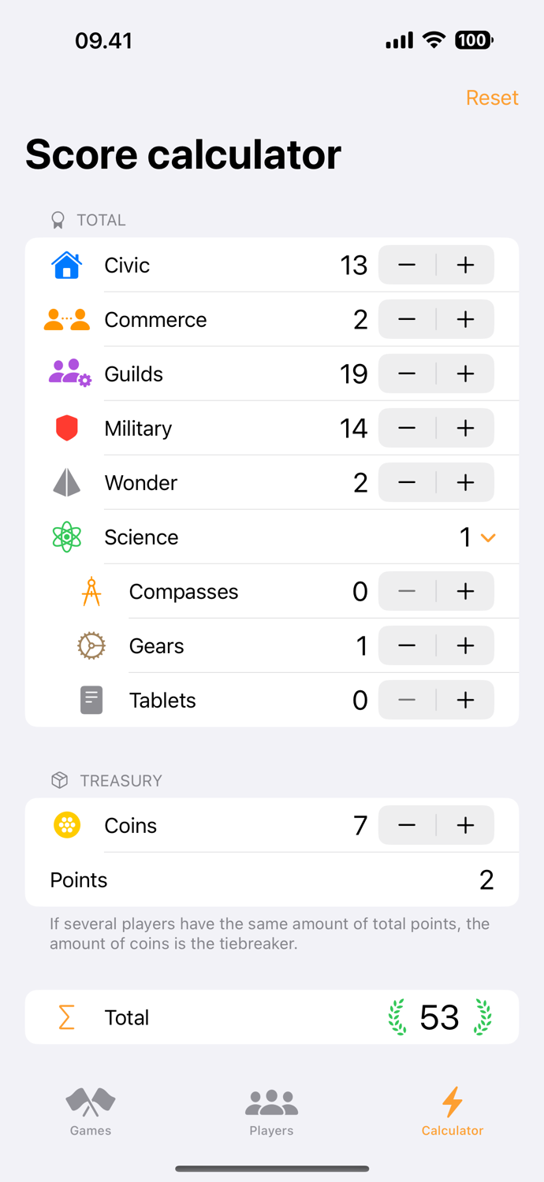Expand the Treasury section header

coord(106,780)
